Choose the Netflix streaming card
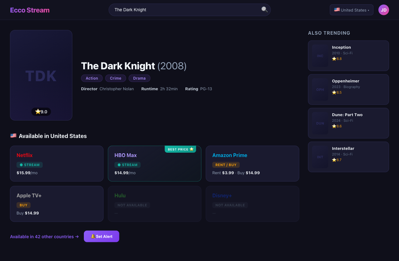Viewport: 399px width, 261px height. pos(57,164)
